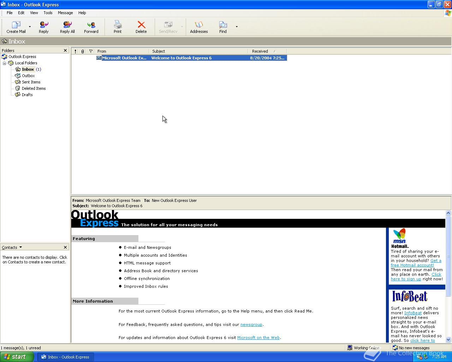The height and width of the screenshot is (362, 452).
Task: Close the Contacts pane
Action: tap(65, 247)
